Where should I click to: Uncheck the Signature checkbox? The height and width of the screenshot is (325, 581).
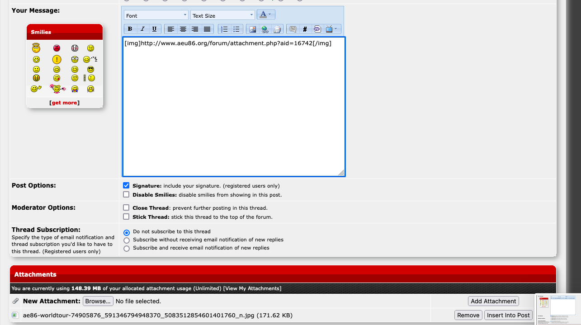point(126,186)
